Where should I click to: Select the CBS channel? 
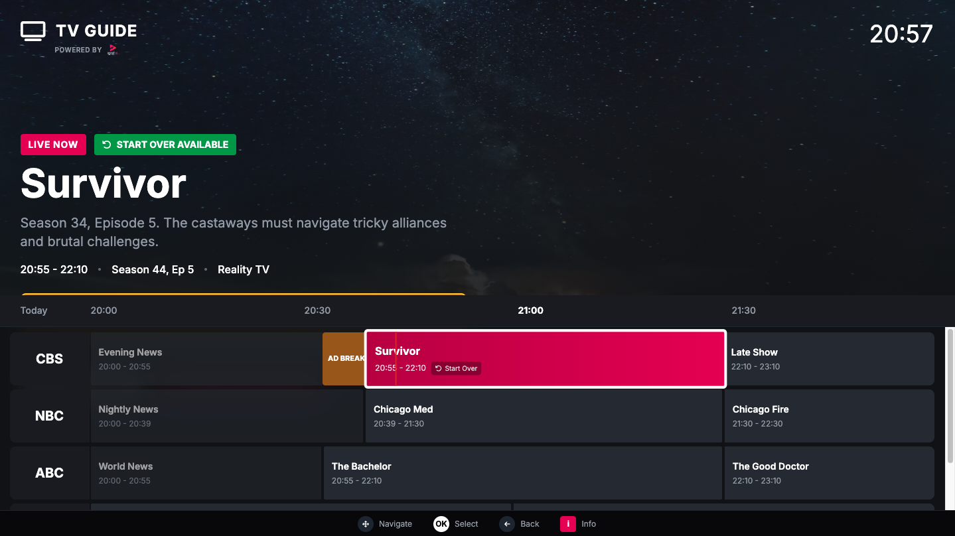tap(50, 359)
